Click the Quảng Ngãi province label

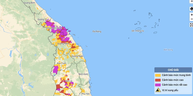point(77,56)
